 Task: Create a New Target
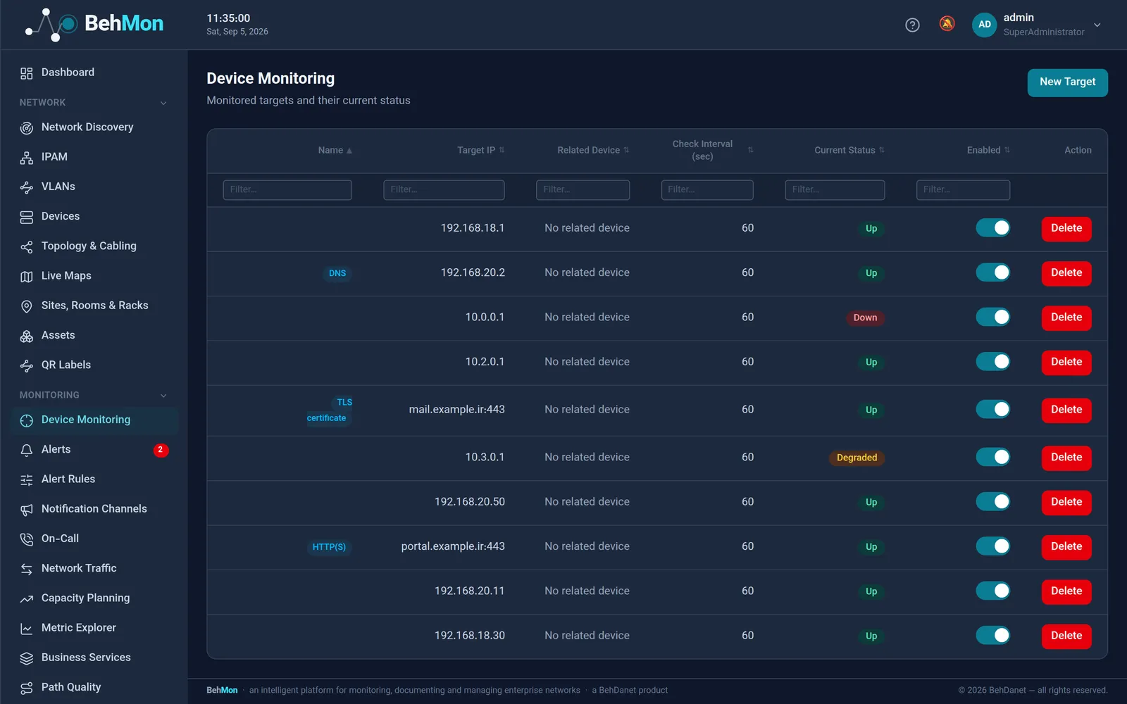1067,82
